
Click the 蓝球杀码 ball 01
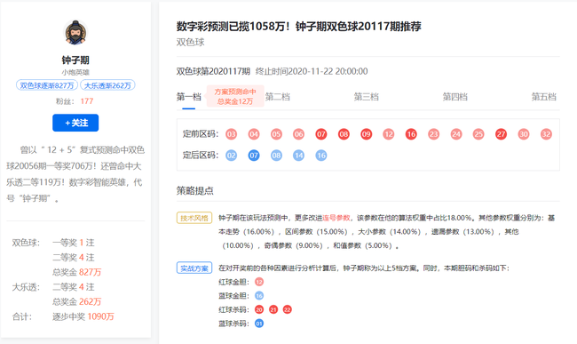pyautogui.click(x=259, y=324)
